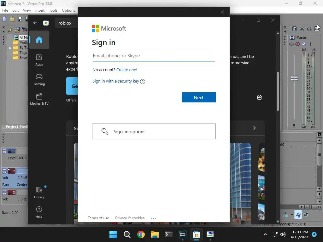
Task: Go back with the Microsoft Store arrow
Action: (x=35, y=23)
